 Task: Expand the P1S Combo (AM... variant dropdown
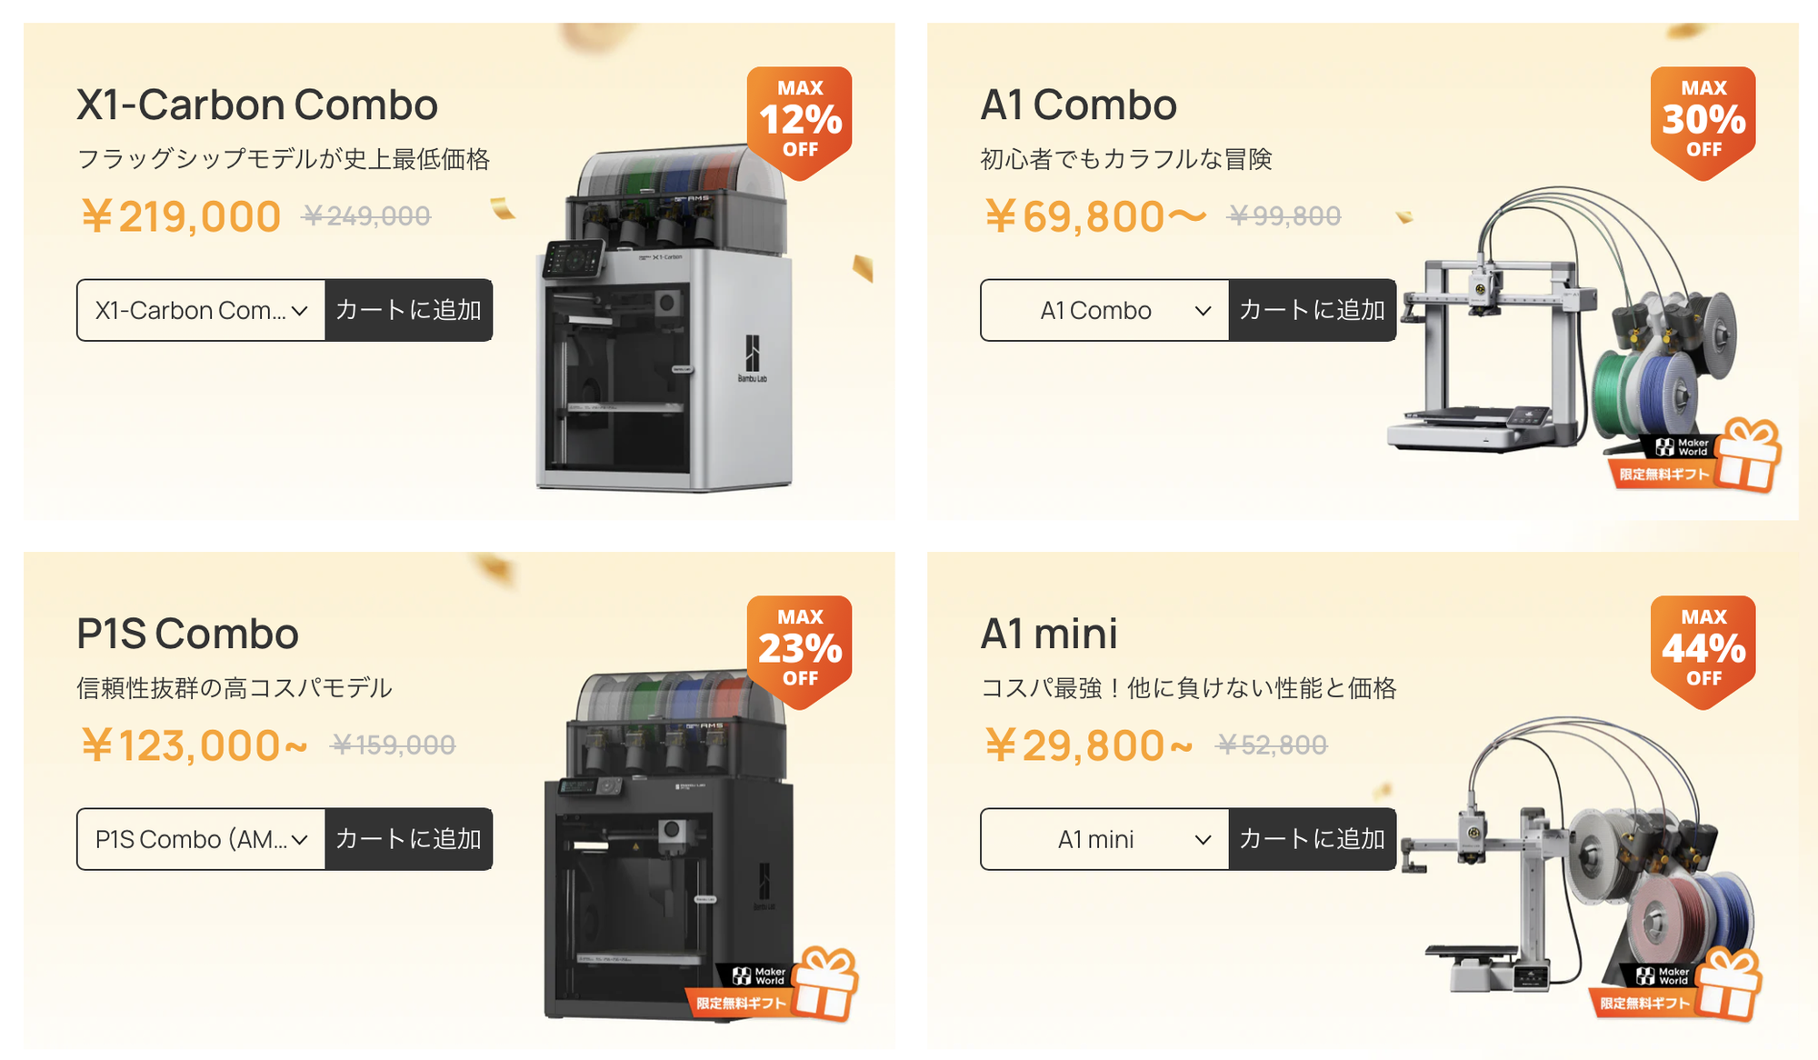pyautogui.click(x=201, y=839)
